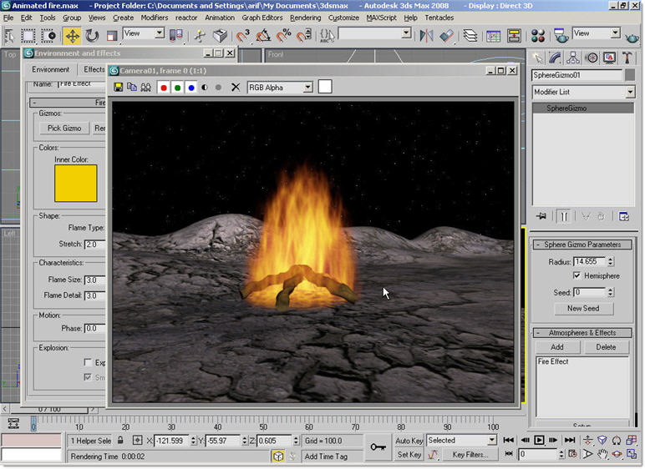Toggle the Auto Key animation mode
645x469 pixels.
click(x=409, y=440)
